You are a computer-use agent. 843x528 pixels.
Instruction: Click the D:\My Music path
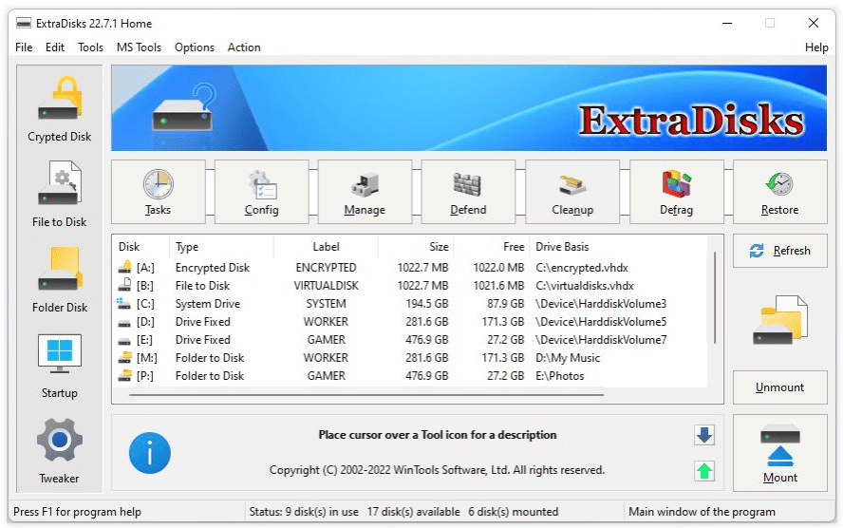point(568,358)
